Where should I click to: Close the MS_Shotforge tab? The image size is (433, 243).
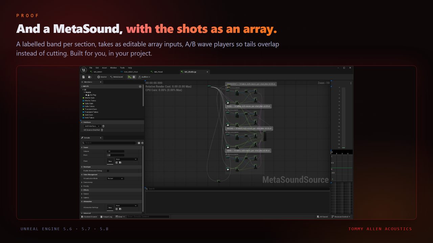(207, 72)
